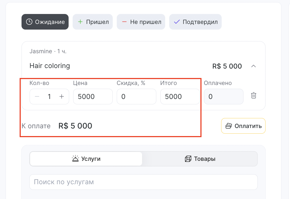Set status to Ожидание

(45, 22)
